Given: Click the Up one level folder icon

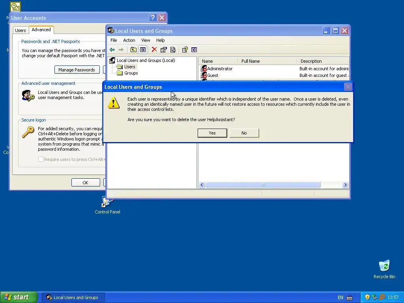Looking at the screenshot, I should (x=133, y=50).
